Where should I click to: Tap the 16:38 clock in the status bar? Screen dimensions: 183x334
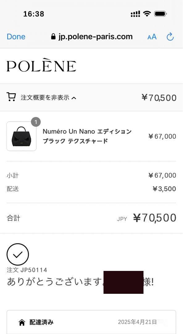click(33, 14)
